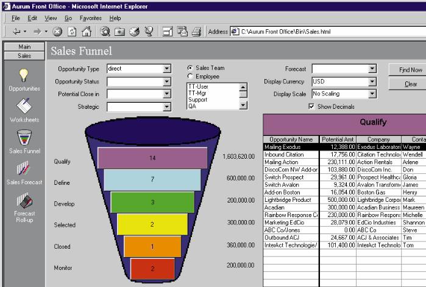
Task: Toggle the Show Decimals checkbox
Action: (311, 106)
